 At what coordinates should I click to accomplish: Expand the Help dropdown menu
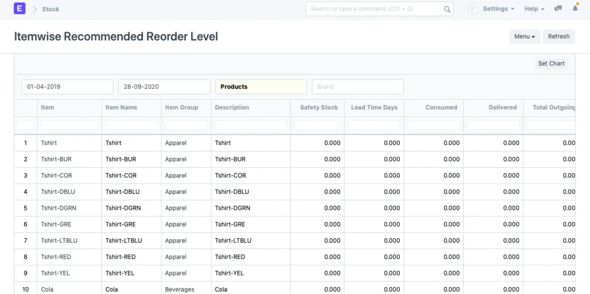[534, 9]
